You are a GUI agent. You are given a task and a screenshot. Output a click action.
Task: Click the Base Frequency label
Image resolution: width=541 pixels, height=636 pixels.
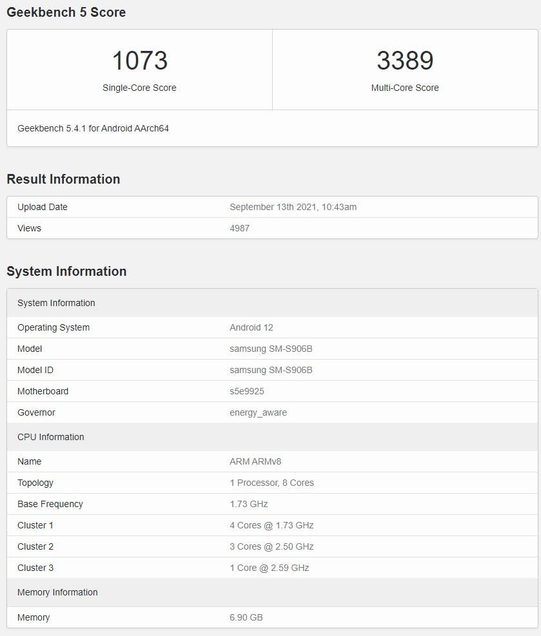coord(50,504)
